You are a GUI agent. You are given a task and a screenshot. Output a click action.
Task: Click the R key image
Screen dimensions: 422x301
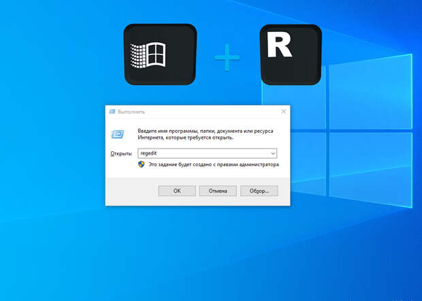click(291, 54)
